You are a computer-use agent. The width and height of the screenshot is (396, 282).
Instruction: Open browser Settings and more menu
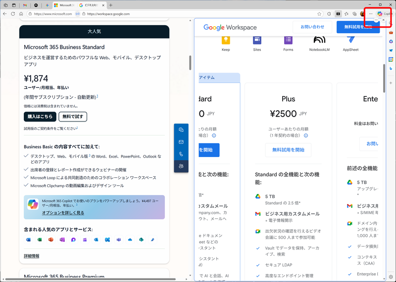coord(370,14)
